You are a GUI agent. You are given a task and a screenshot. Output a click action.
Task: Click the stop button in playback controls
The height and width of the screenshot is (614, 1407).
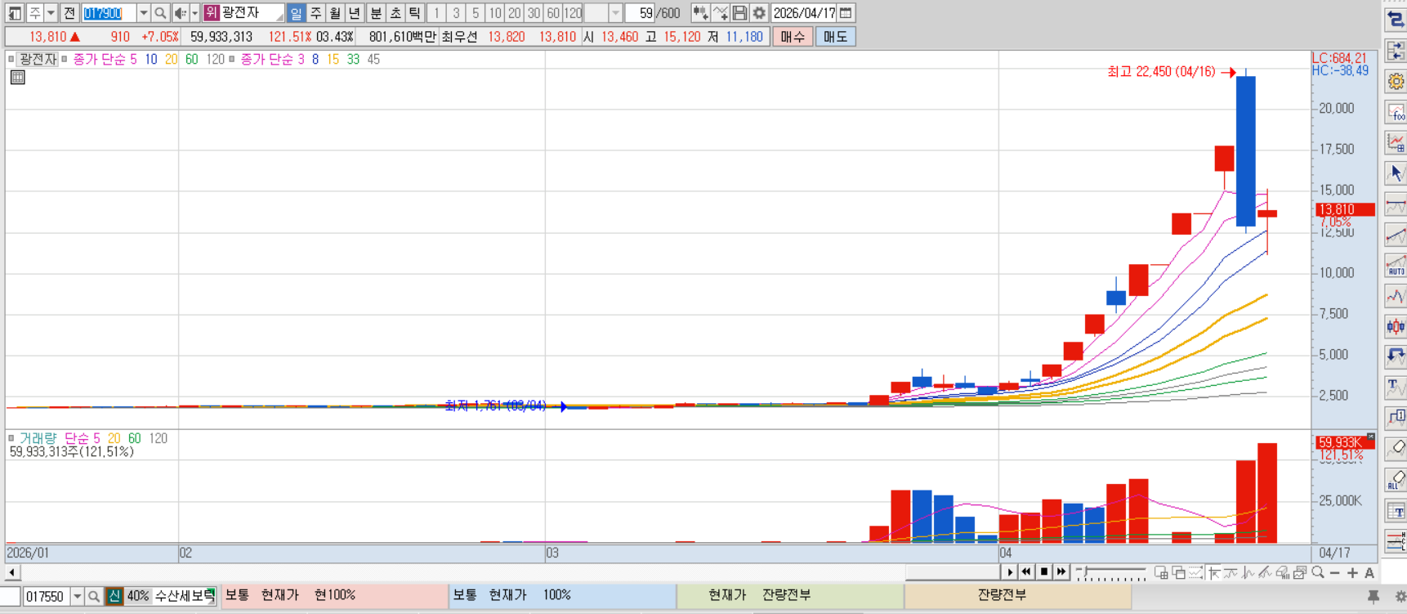click(1043, 571)
